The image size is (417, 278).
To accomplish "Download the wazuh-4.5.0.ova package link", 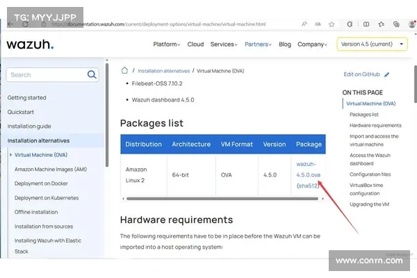I will coord(308,170).
